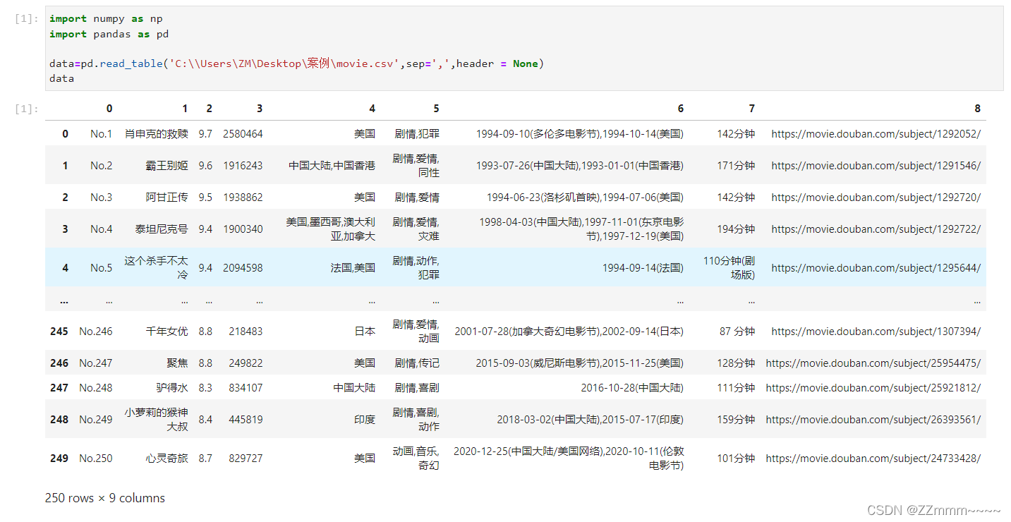Click row index 249
The width and height of the screenshot is (1011, 522).
(x=59, y=458)
